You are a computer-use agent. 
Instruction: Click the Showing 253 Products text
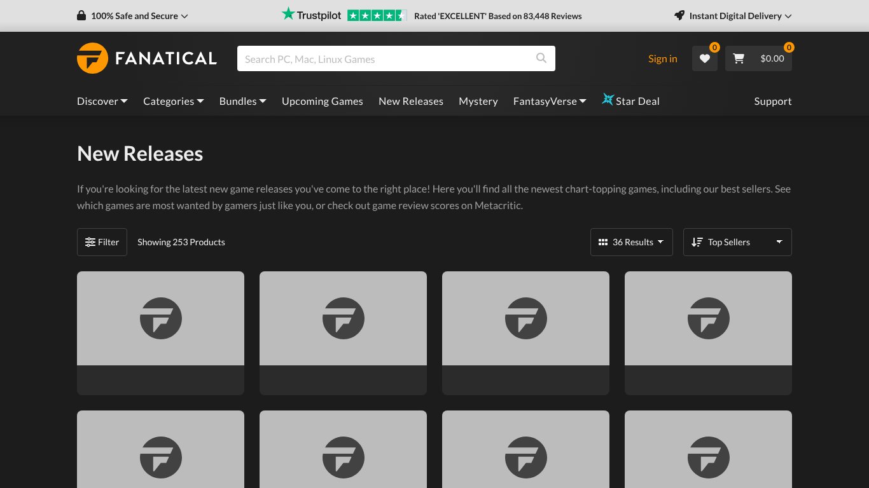[181, 242]
